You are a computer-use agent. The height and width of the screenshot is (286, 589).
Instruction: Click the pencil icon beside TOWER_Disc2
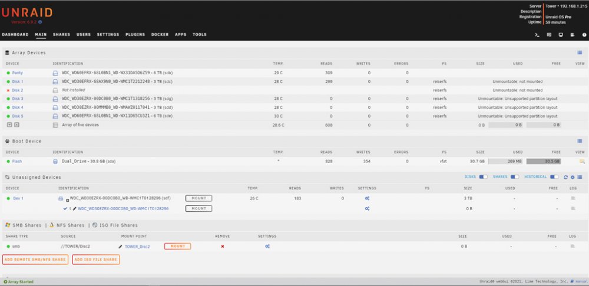pyautogui.click(x=121, y=247)
